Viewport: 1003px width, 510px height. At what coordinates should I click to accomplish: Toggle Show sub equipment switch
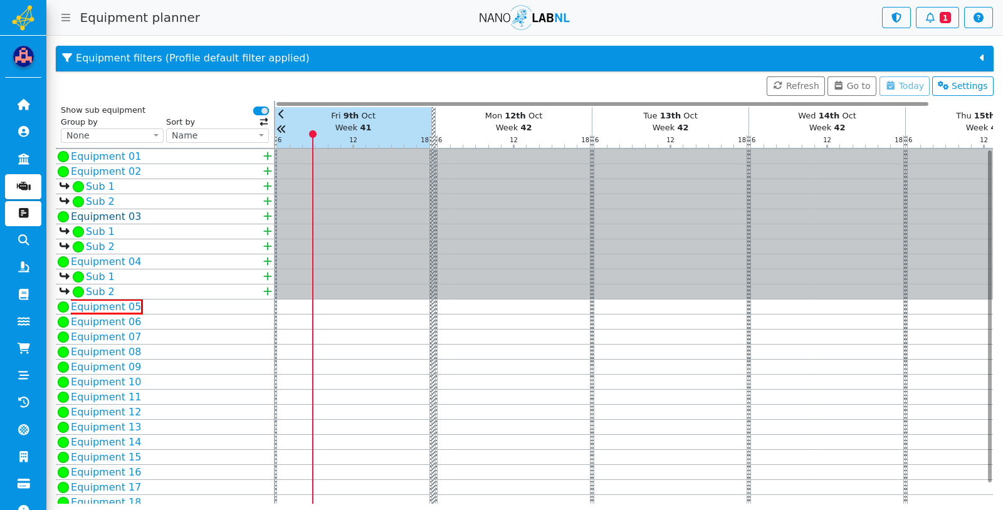point(261,111)
